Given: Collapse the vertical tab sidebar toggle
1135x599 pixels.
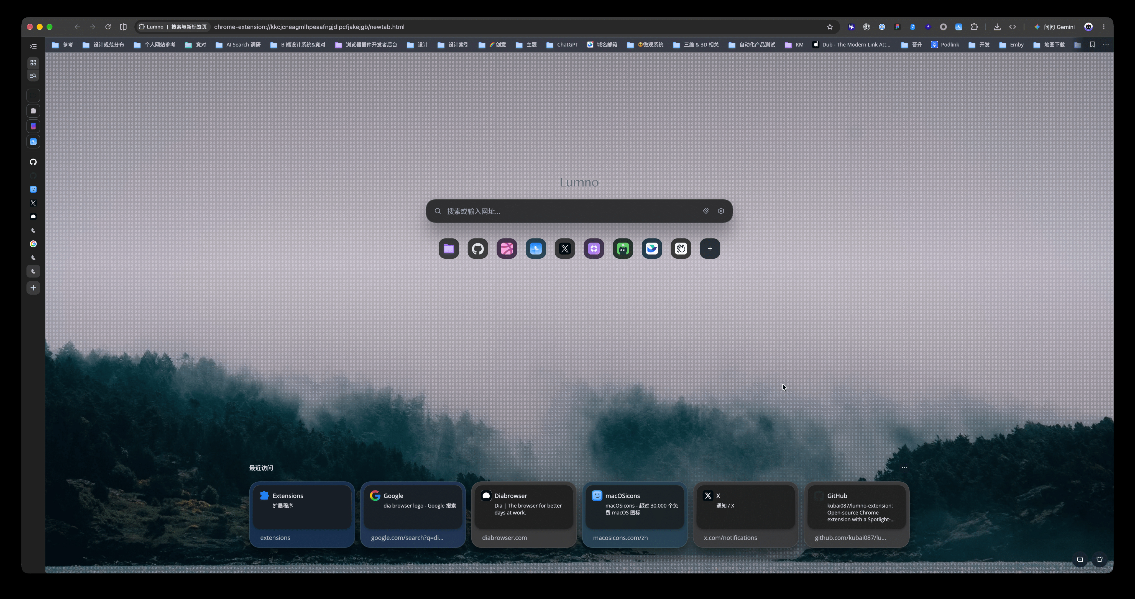Looking at the screenshot, I should tap(33, 46).
